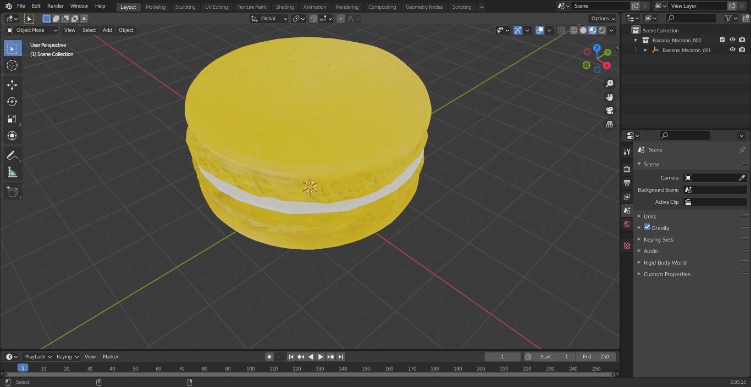
Task: Toggle the Gravity checkbox
Action: 647,227
